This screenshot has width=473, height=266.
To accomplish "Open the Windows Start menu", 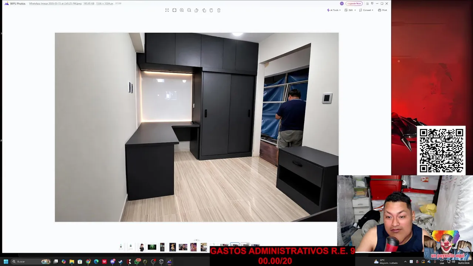I will 6,262.
